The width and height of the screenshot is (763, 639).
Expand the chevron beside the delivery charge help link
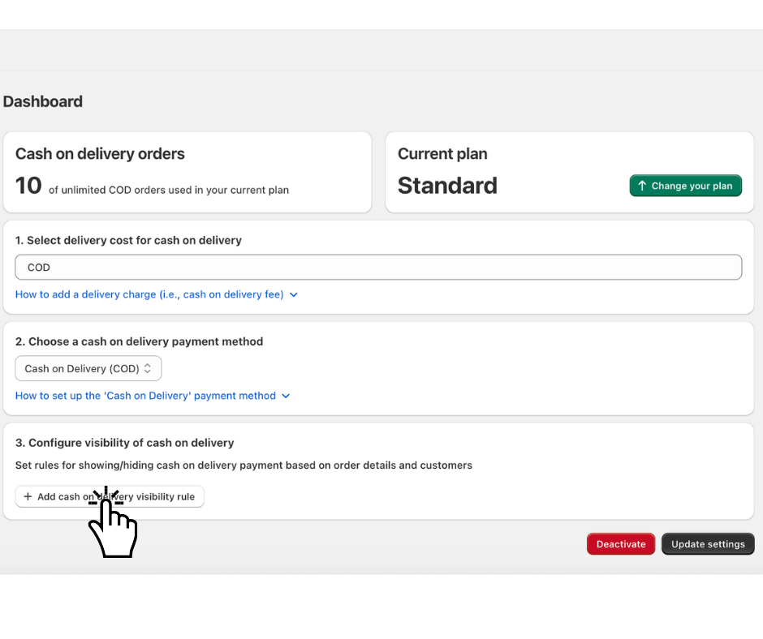coord(294,295)
